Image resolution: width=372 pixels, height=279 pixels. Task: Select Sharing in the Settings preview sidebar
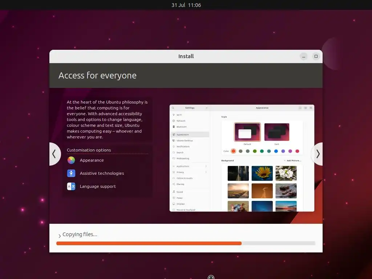pyautogui.click(x=190, y=184)
